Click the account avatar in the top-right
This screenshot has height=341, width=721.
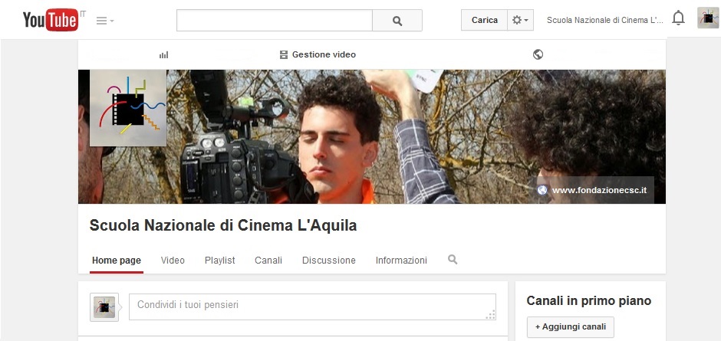coord(707,18)
